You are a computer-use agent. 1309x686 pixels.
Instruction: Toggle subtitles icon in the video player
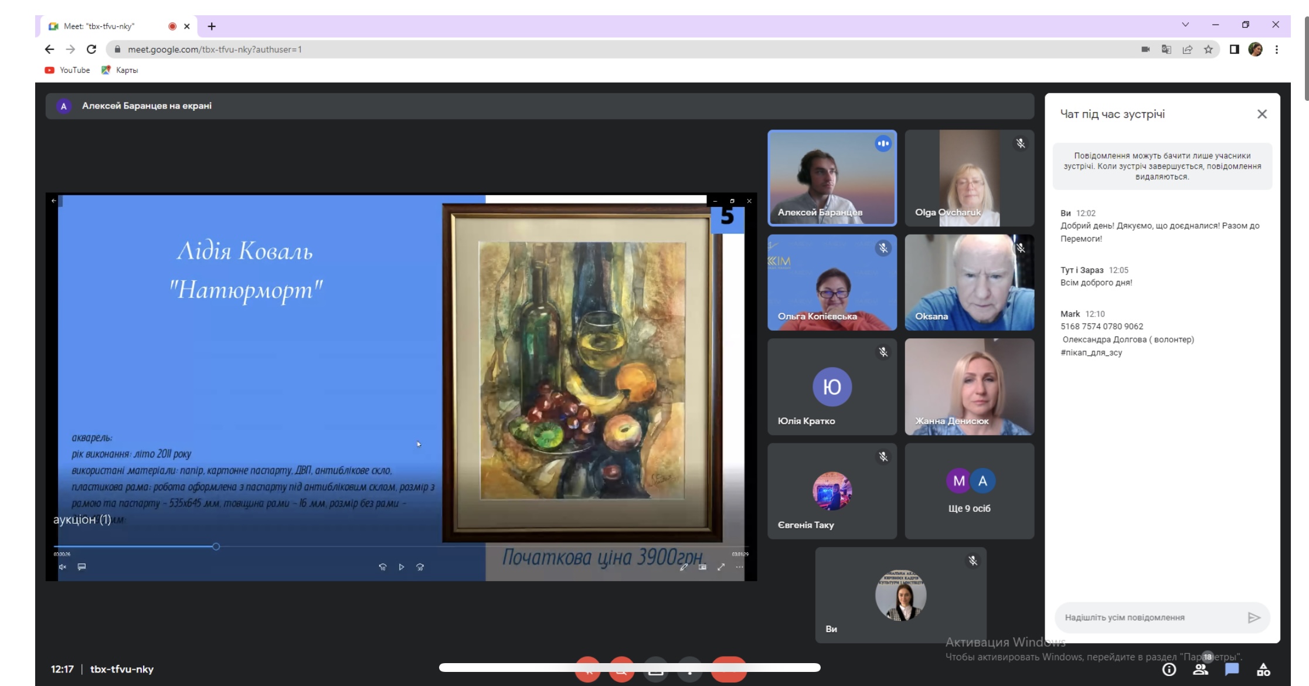coord(81,567)
